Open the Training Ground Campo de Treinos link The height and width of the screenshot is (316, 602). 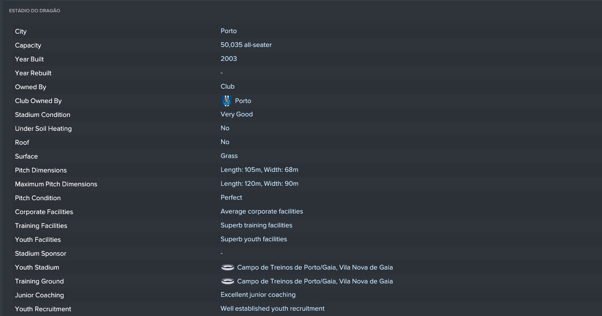(x=315, y=281)
